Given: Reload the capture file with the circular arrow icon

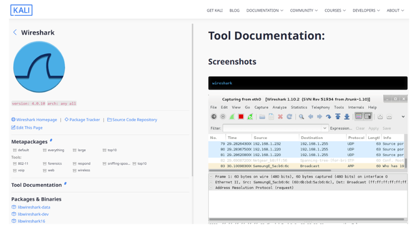Looking at the screenshot, I should click(x=289, y=117).
